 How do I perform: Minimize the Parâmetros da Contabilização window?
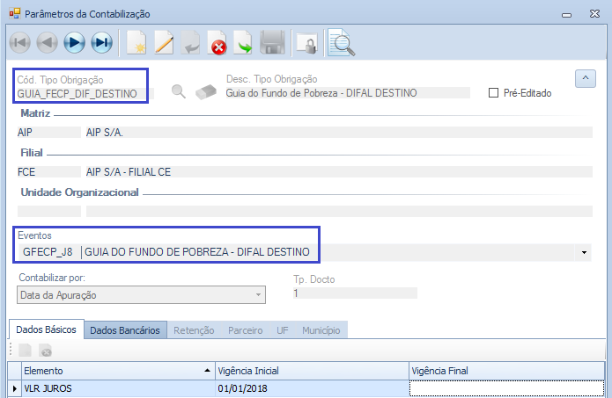[x=567, y=15]
